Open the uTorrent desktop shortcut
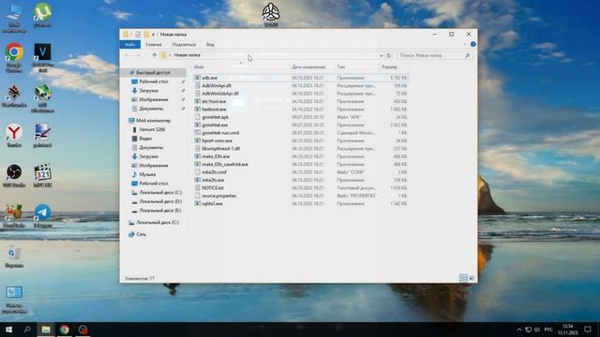The height and width of the screenshot is (337, 600). [x=42, y=15]
